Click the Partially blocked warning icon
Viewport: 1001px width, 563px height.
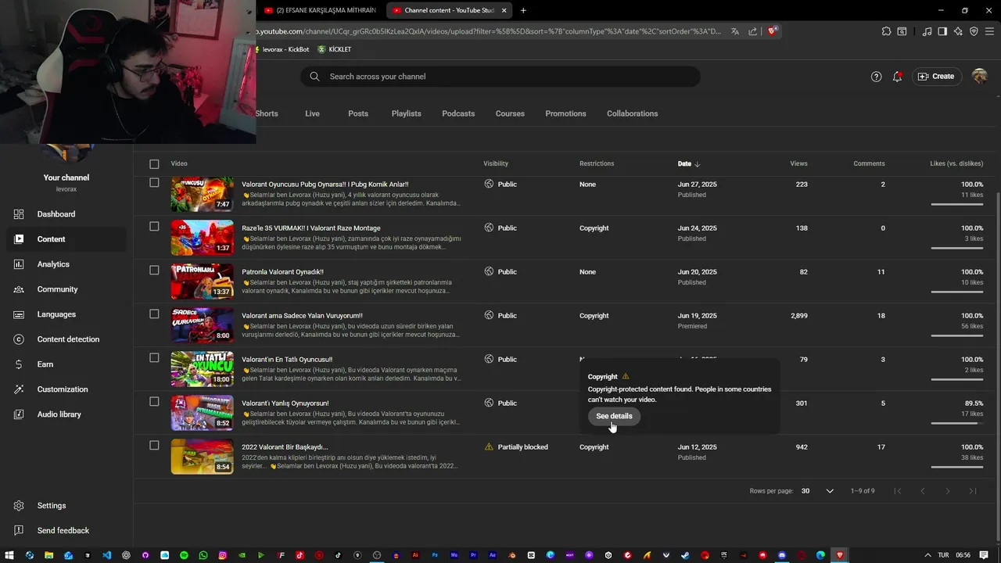(x=489, y=447)
